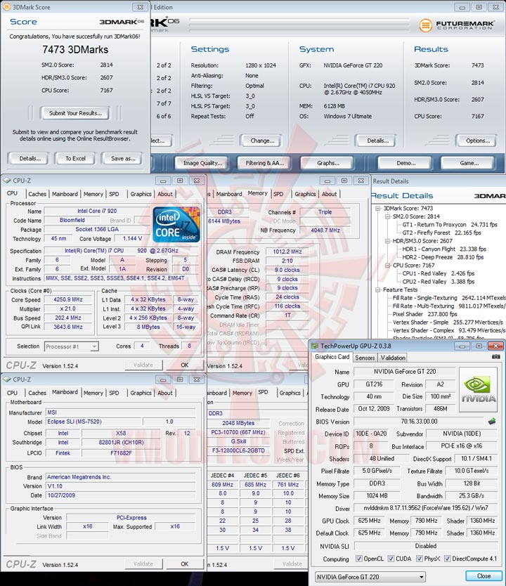Launch the Demo... button
The image size is (506, 586).
tap(406, 163)
